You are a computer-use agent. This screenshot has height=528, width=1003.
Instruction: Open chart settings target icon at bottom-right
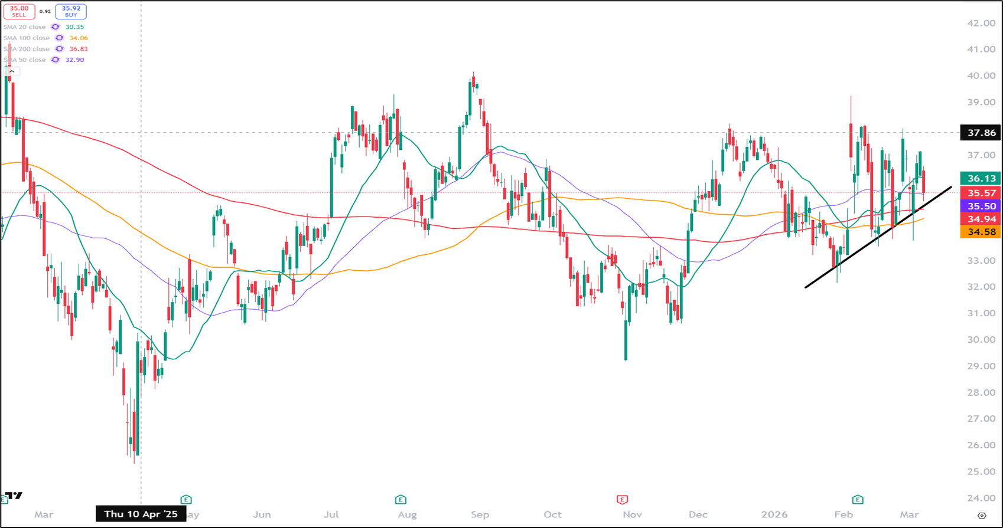[982, 516]
